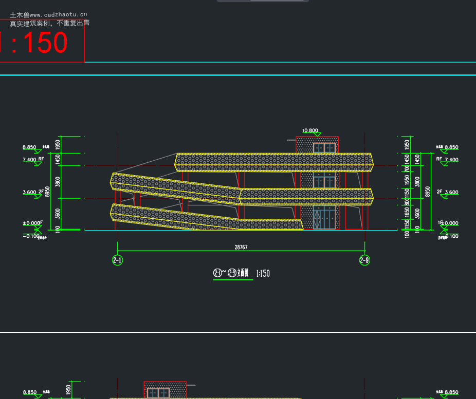Click the "RF 7.400" label right of the building

pyautogui.click(x=447, y=159)
